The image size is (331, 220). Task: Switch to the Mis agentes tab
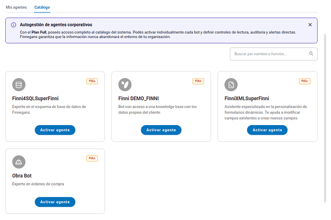[16, 7]
